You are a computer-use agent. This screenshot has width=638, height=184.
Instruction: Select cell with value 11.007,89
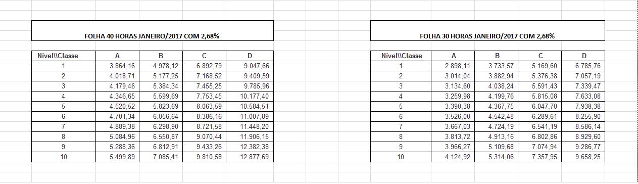click(x=252, y=116)
